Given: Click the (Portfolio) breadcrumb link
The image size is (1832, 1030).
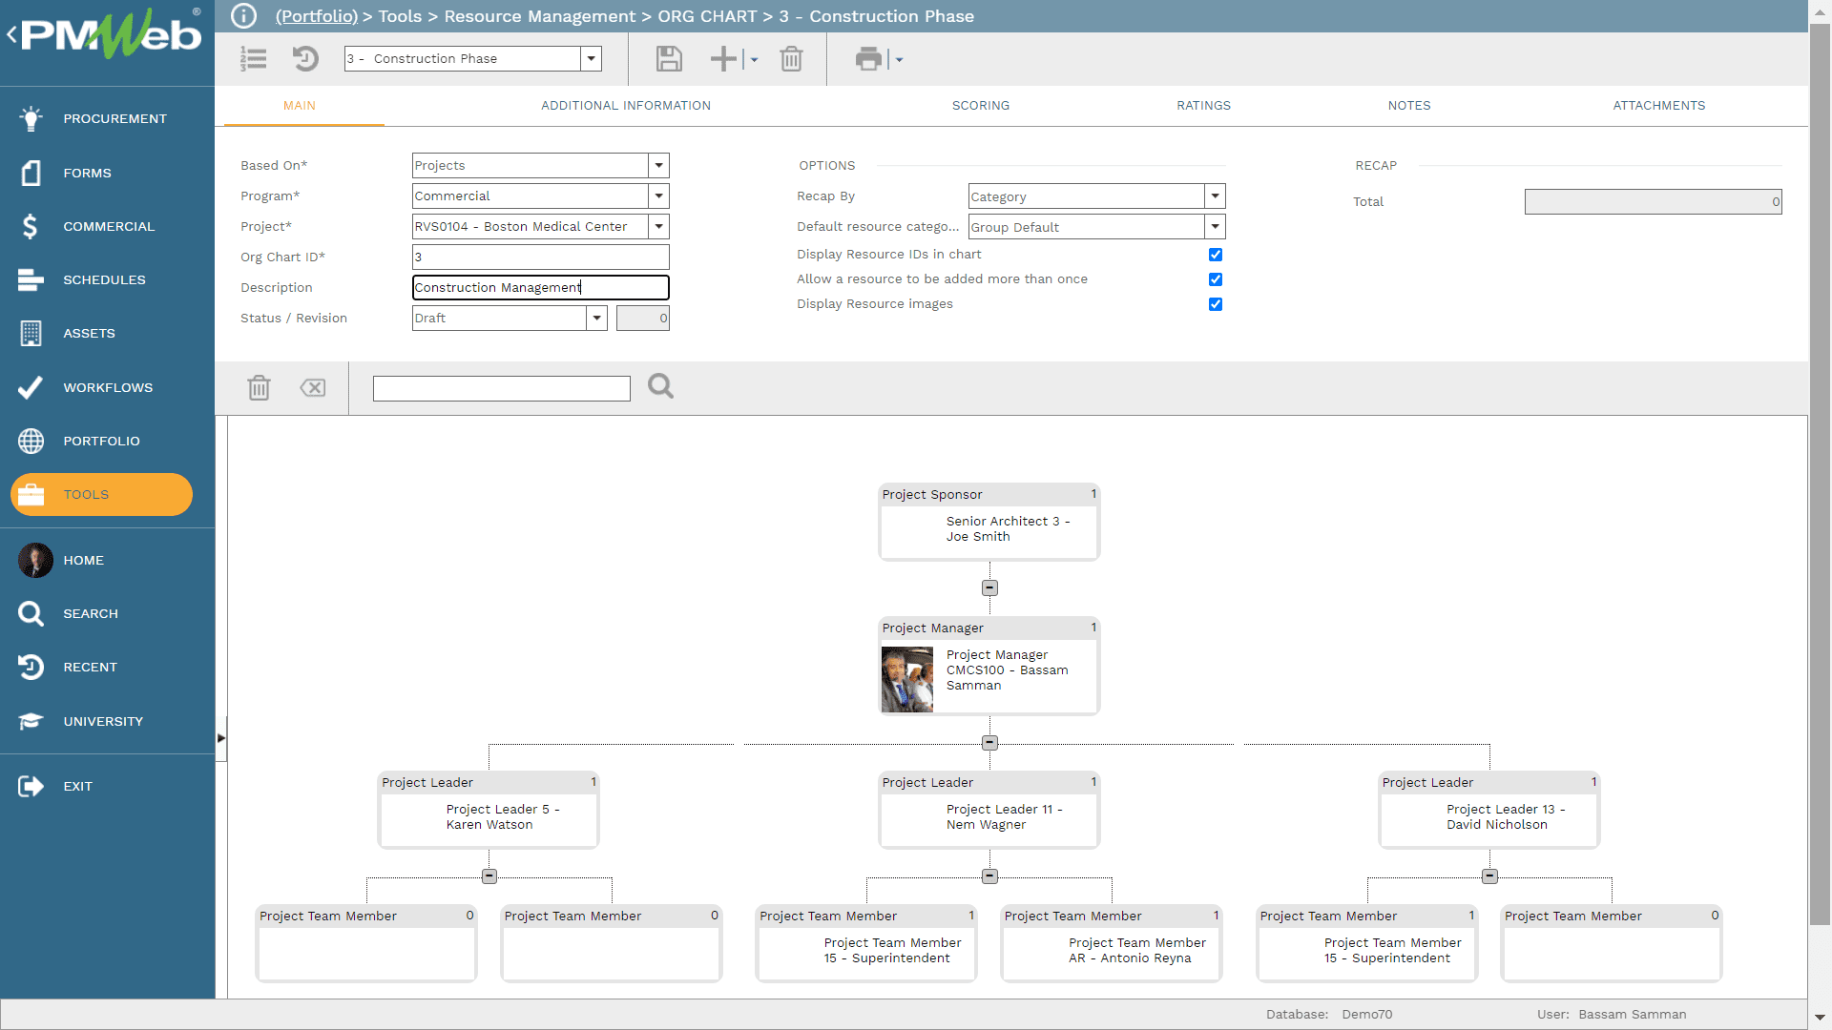Looking at the screenshot, I should coord(316,16).
